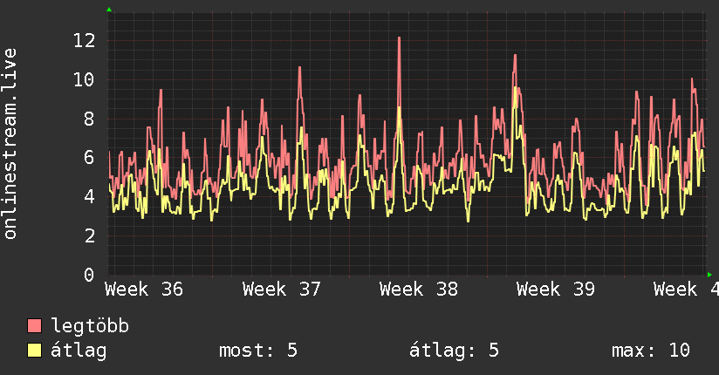
Task: Click the y-axis value 12
Action: tap(85, 41)
